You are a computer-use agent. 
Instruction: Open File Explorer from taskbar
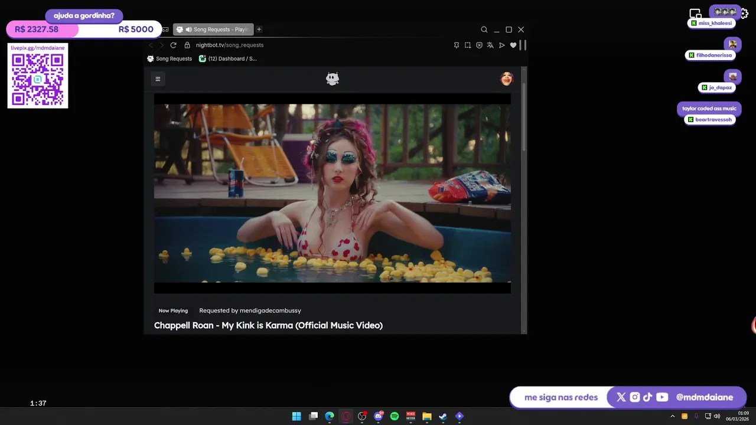coord(427,416)
